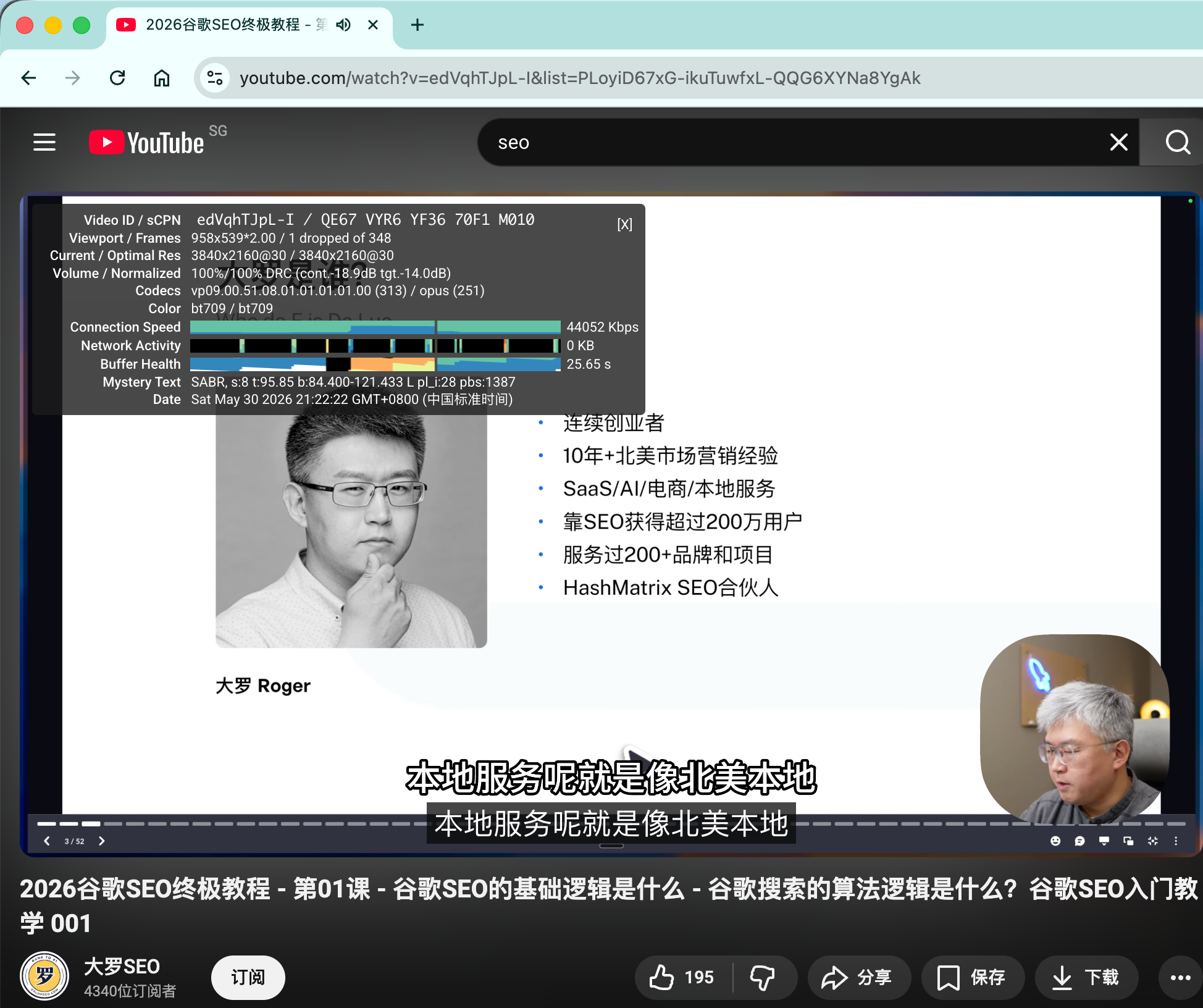
Task: Reload the page
Action: [117, 78]
